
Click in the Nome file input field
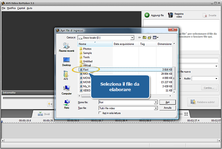[x=126, y=102]
